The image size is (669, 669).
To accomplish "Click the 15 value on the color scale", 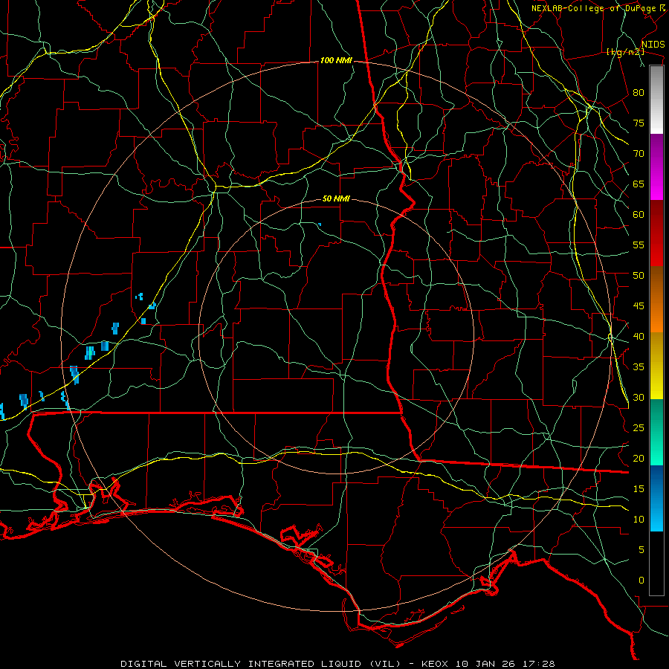I will pyautogui.click(x=639, y=489).
